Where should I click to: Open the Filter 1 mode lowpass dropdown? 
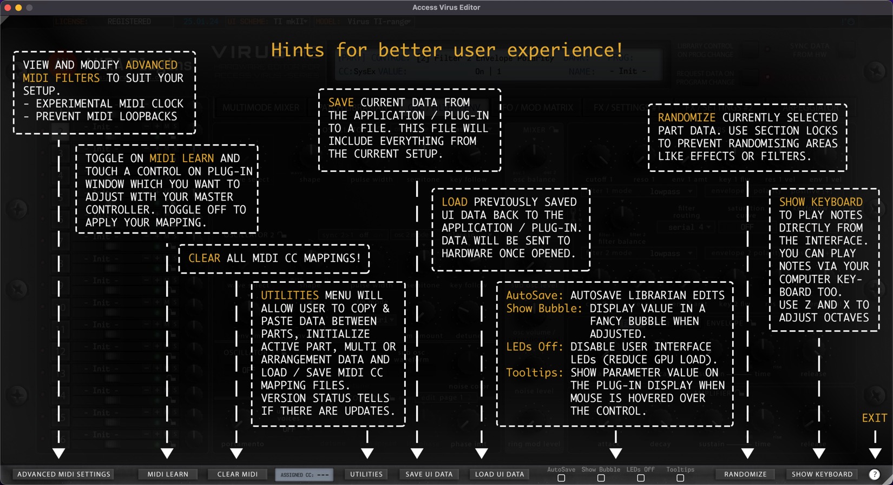[671, 191]
